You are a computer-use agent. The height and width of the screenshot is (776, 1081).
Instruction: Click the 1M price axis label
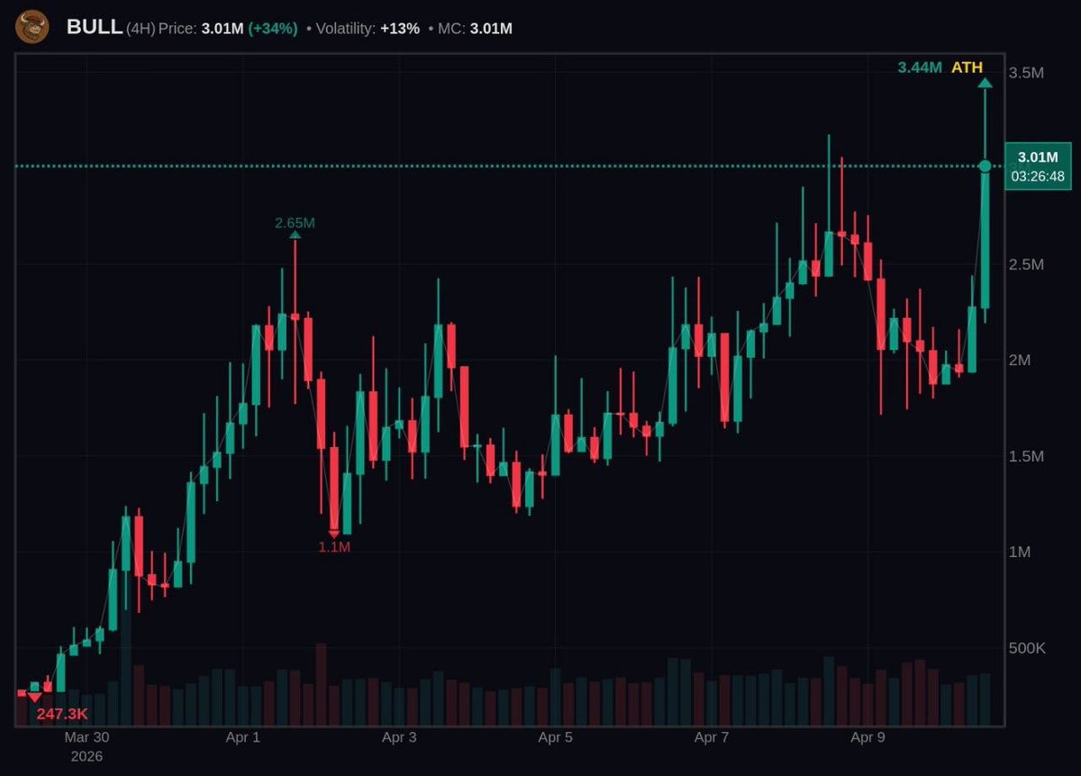(x=1021, y=552)
